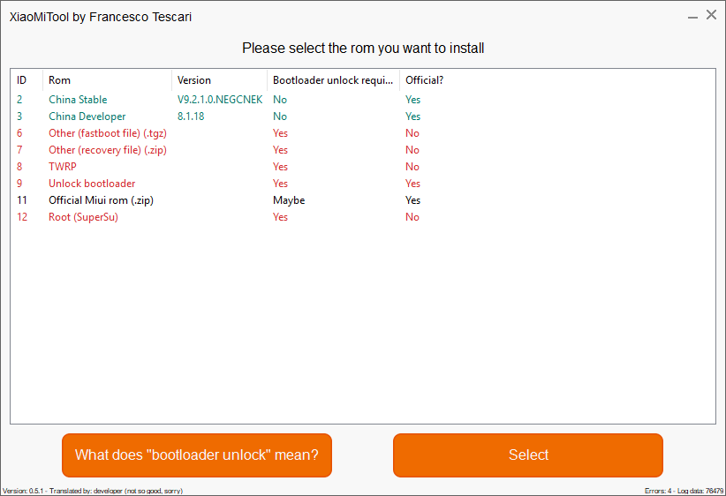Screen dimensions: 726x496
Task: Select the Unlock bootloader row
Action: [92, 184]
